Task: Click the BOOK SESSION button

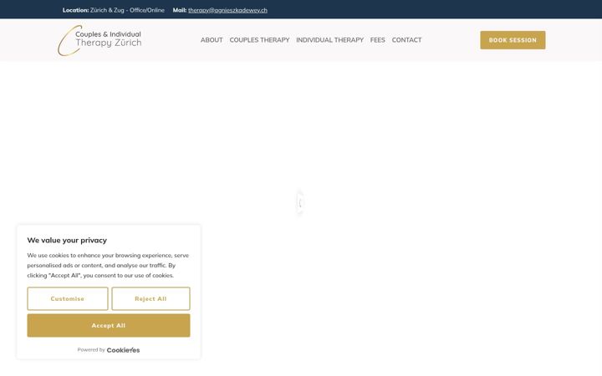Action: [513, 40]
